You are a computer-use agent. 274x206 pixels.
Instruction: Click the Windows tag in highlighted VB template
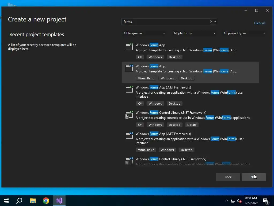point(167,78)
